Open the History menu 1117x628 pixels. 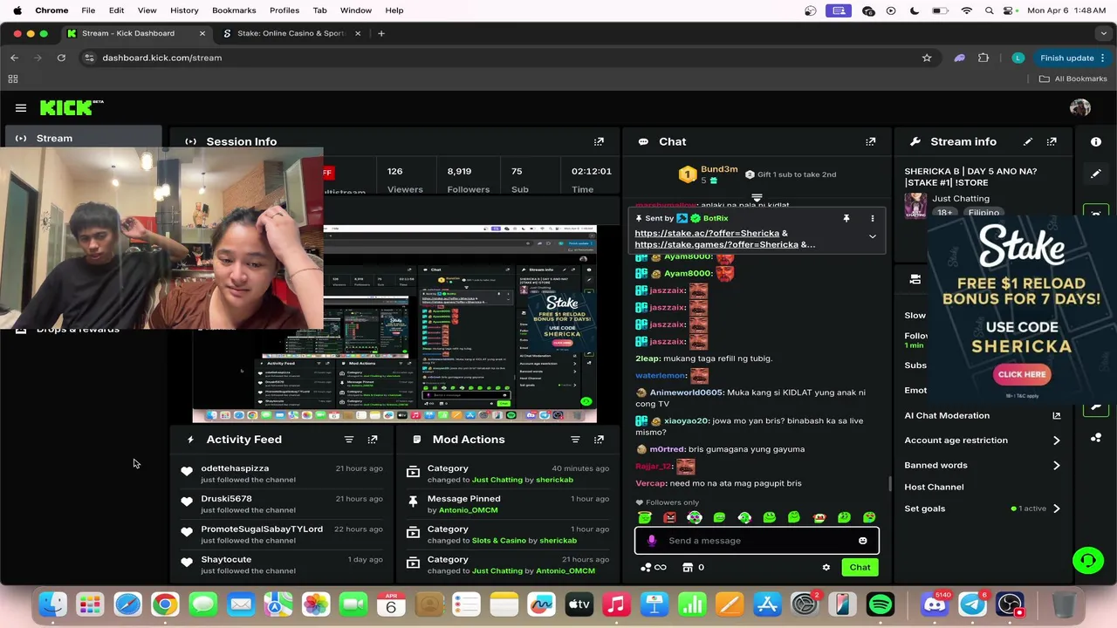coord(184,10)
